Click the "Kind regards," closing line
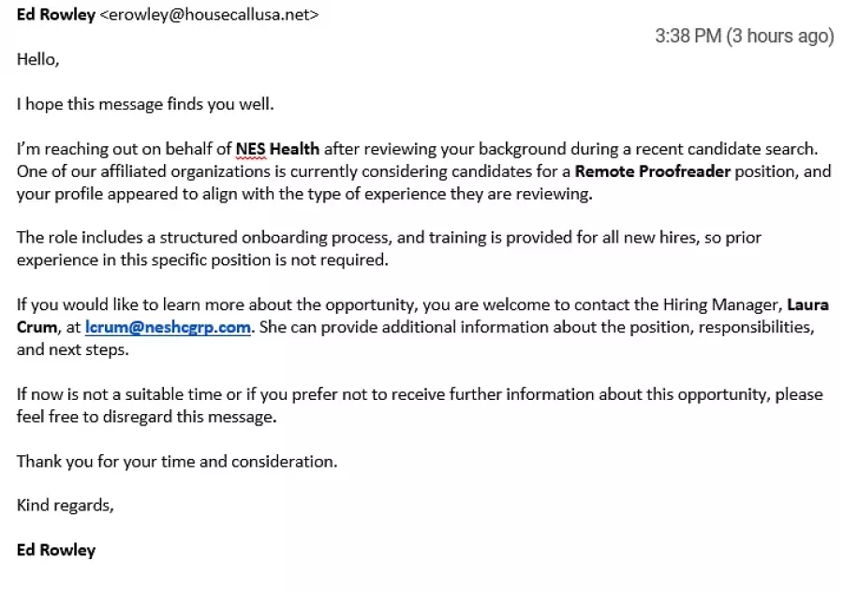 click(66, 506)
